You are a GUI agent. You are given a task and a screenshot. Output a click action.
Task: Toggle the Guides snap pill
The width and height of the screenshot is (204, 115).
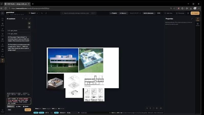point(42,113)
